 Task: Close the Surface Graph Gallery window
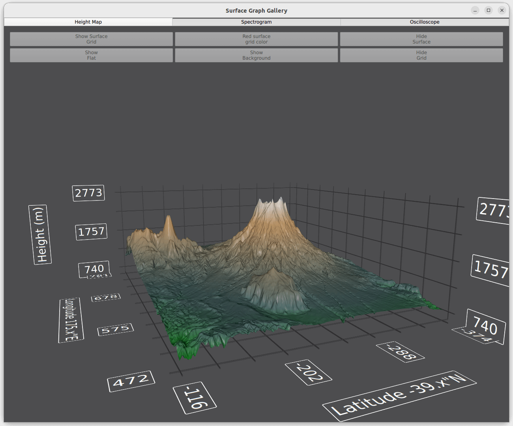502,11
